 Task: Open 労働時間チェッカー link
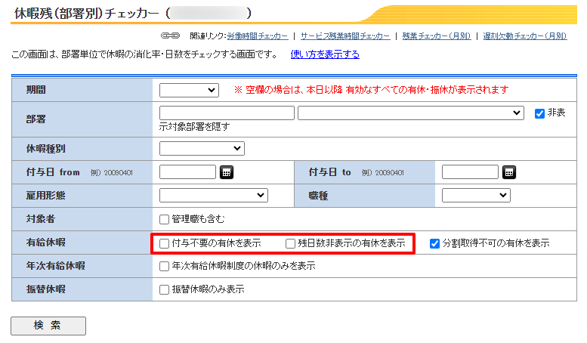(x=258, y=36)
